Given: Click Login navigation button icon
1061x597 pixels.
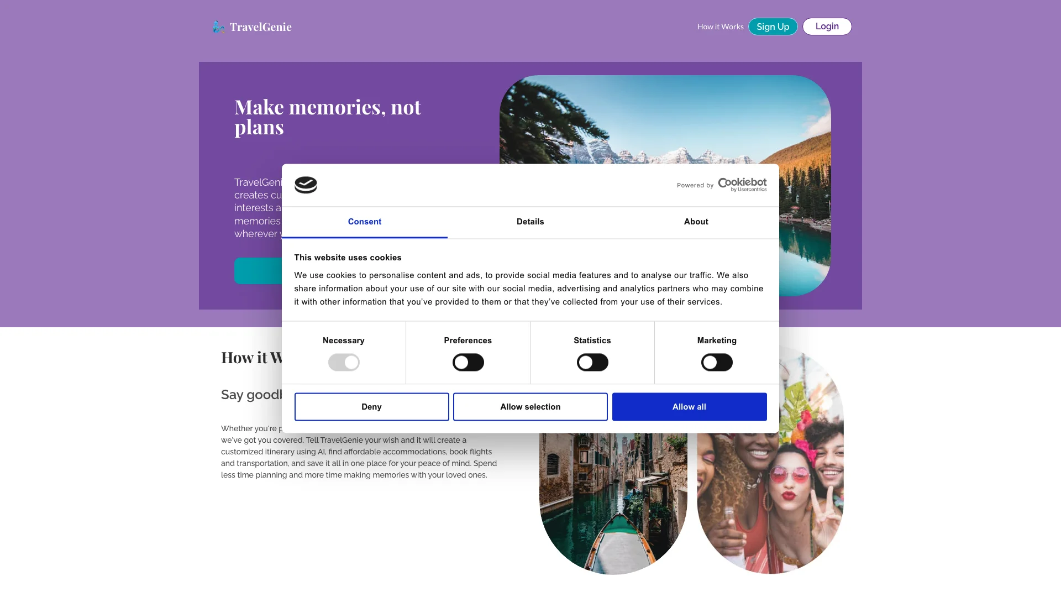Looking at the screenshot, I should tap(827, 26).
